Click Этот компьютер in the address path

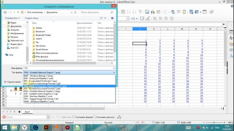[35, 12]
